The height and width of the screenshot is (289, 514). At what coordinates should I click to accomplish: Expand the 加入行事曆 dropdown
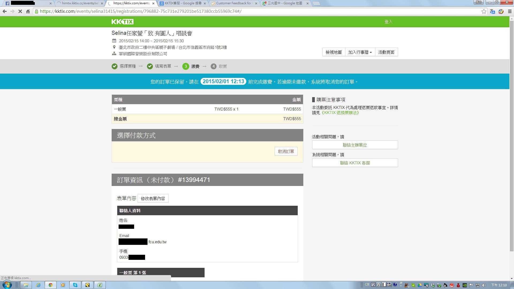(360, 52)
